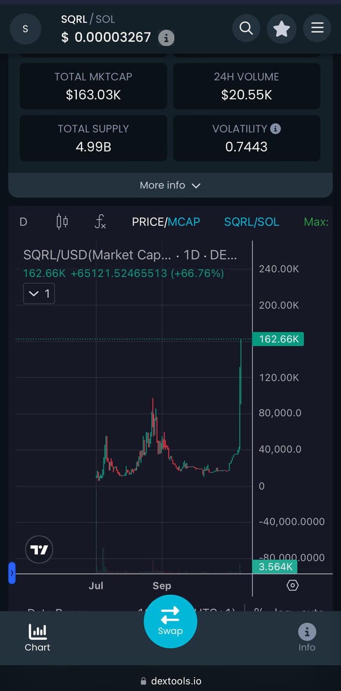Click the Volatility info icon
341x691 pixels.
pyautogui.click(x=275, y=129)
